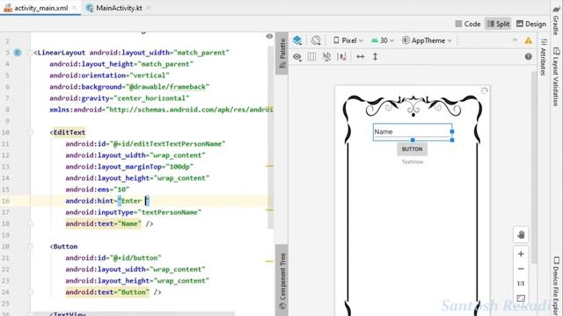Click the @drawable/frameback value
Image resolution: width=563 pixels, height=316 pixels.
click(x=167, y=87)
